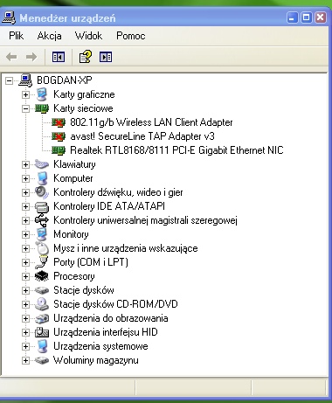This screenshot has height=403, width=332.
Task: Select the Karty sieciowe label
Action: [x=83, y=108]
